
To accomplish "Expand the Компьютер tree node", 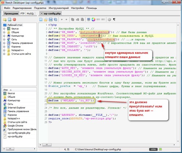I will coord(4,36).
